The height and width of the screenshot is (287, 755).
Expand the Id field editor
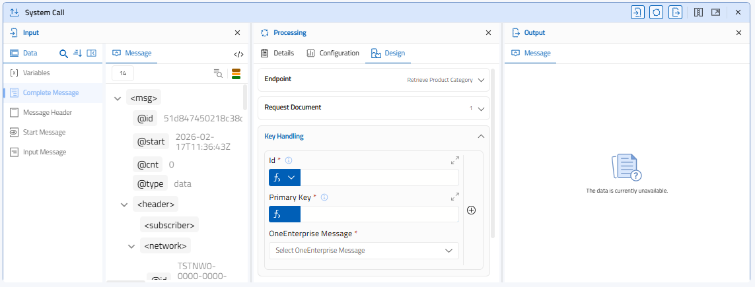click(454, 160)
